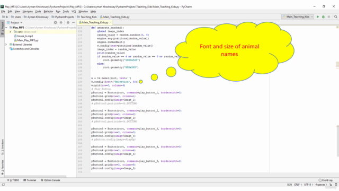Collapse all nodes in the Project panel
This screenshot has height=191, width=339.
[61, 22]
